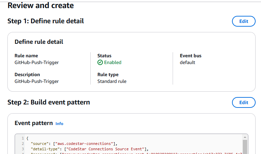This screenshot has height=154, width=261.
Task: Click the Define rule detail panel title
Action: pyautogui.click(x=39, y=42)
